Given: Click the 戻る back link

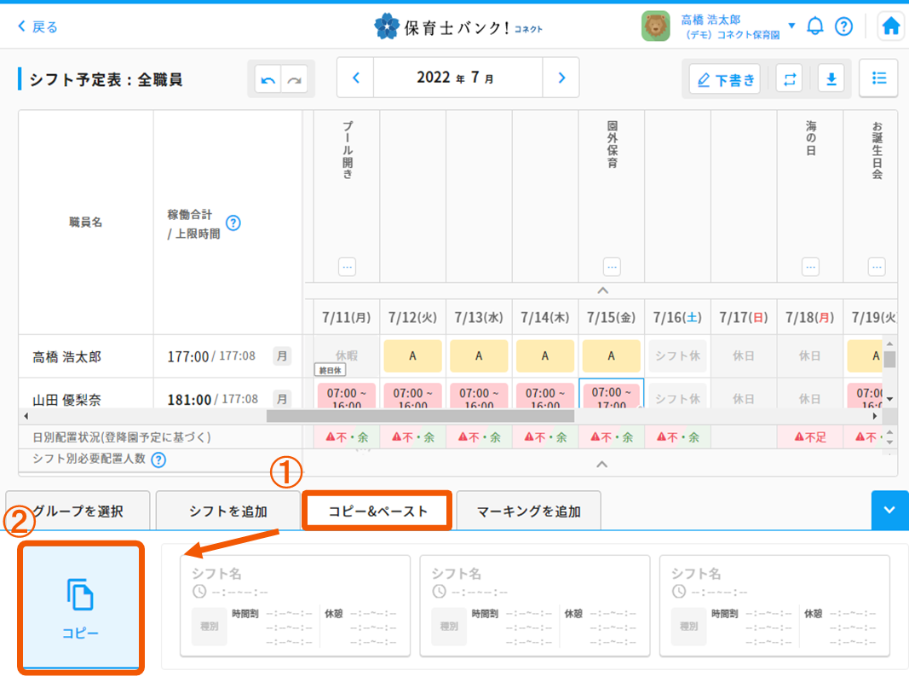Looking at the screenshot, I should point(38,26).
